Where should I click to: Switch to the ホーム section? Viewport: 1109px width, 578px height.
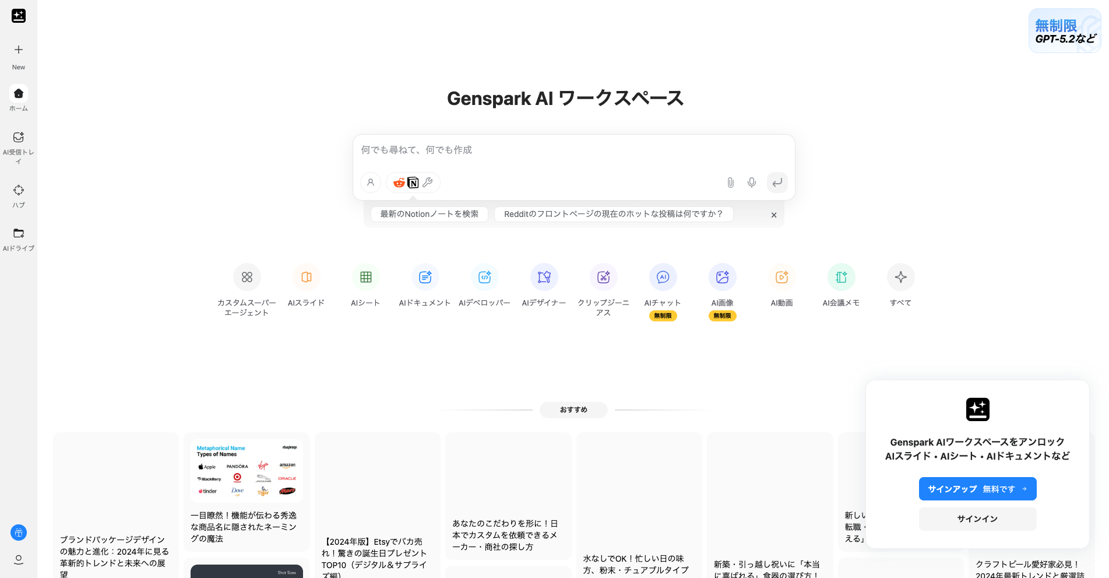[x=18, y=96]
